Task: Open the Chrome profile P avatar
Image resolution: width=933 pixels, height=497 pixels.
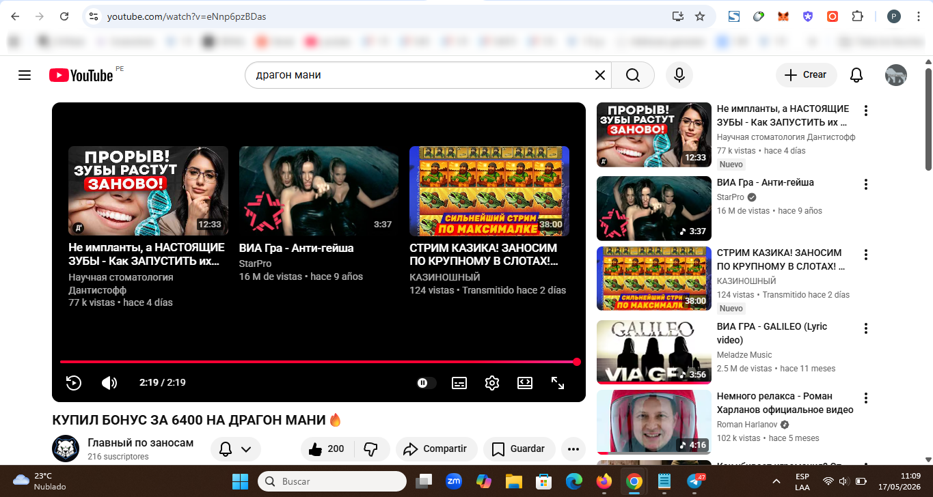Action: pyautogui.click(x=894, y=16)
